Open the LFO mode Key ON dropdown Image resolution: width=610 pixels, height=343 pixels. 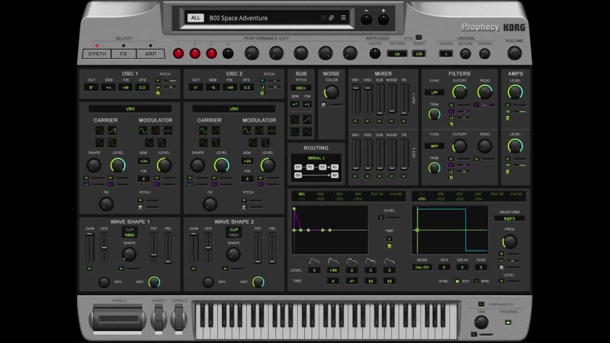click(x=422, y=267)
